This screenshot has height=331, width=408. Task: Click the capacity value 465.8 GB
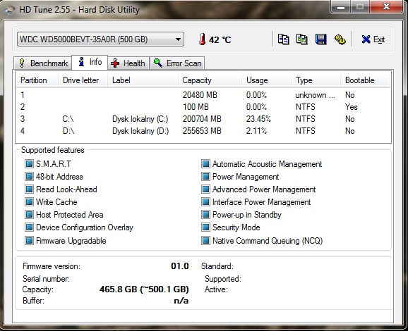pos(144,289)
